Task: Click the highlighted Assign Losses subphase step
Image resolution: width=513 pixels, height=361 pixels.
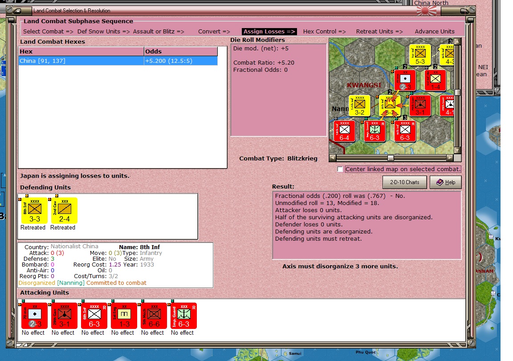Action: [x=269, y=32]
